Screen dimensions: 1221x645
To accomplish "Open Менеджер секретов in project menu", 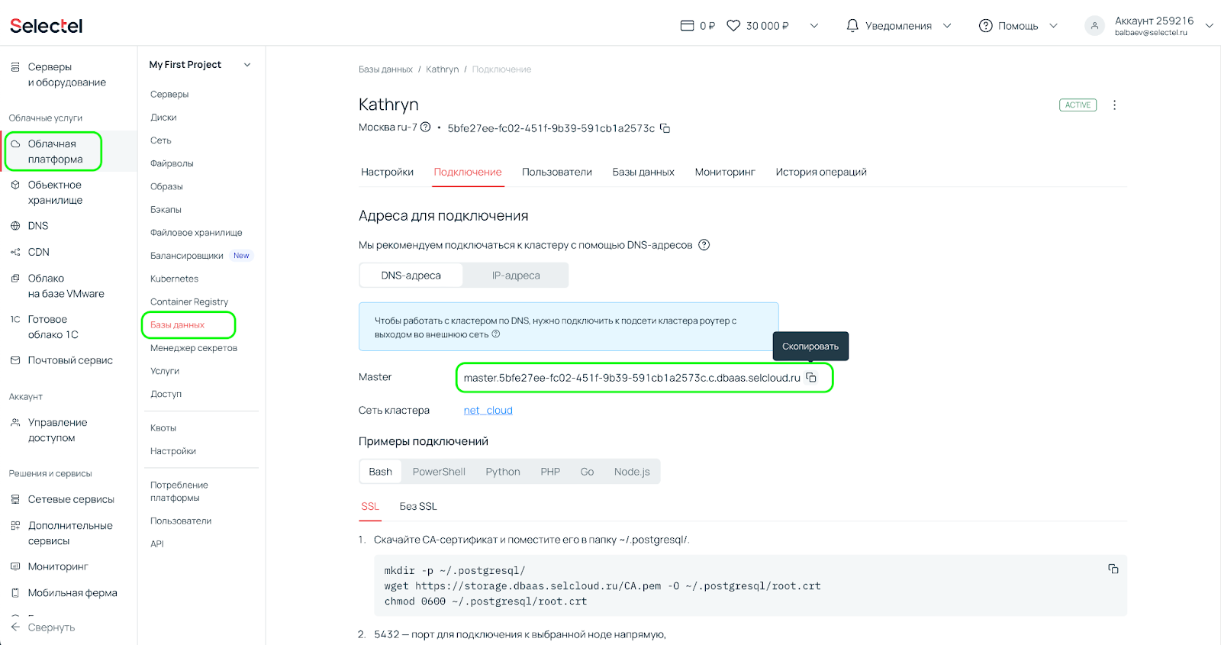I will point(194,348).
